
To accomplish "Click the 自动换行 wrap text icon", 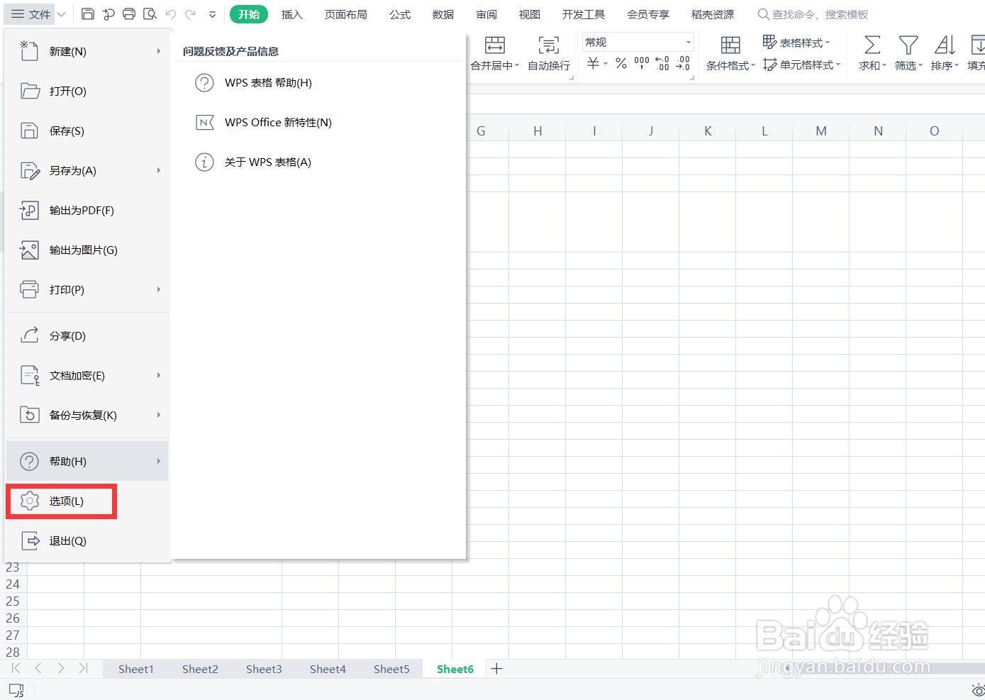I will click(549, 45).
